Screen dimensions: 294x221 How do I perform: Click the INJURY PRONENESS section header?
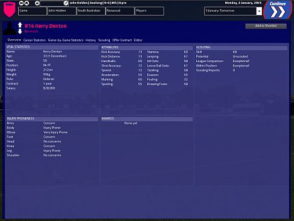pos(52,118)
